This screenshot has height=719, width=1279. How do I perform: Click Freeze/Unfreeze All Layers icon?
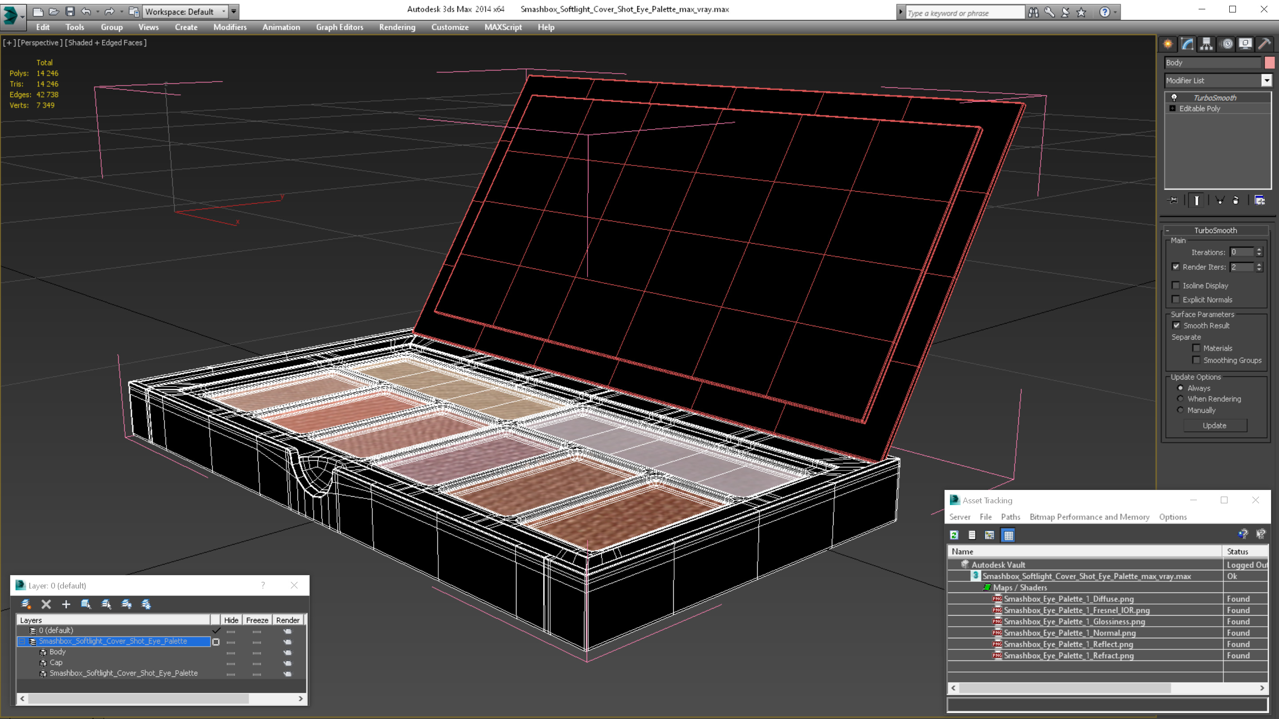[x=146, y=604]
